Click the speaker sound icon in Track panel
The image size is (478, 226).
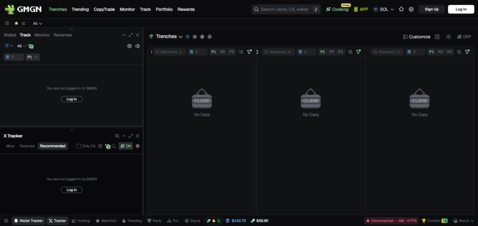(x=137, y=46)
